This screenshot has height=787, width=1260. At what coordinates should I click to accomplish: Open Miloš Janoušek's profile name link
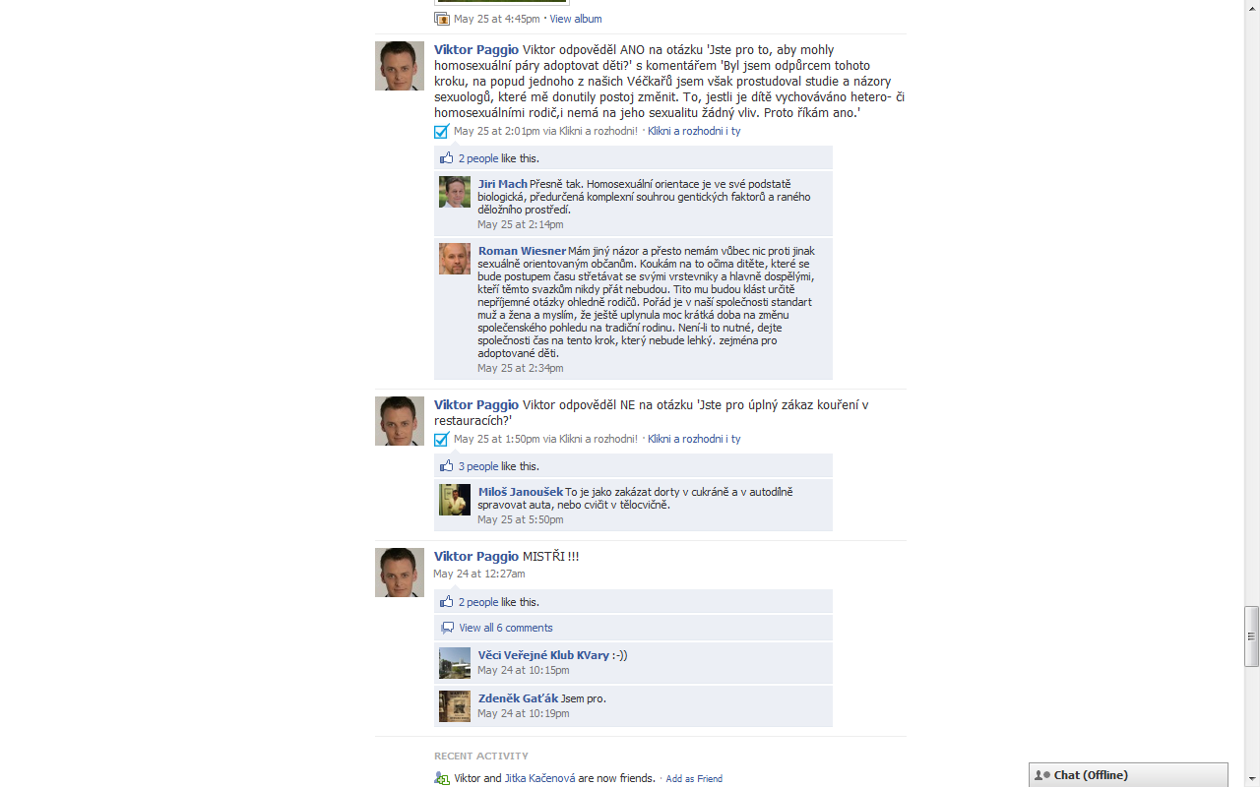click(521, 492)
